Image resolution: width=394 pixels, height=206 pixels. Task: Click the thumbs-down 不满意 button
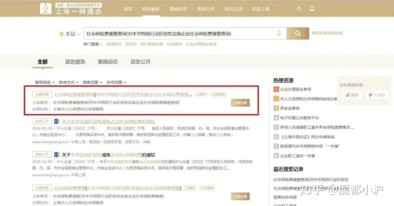tap(377, 95)
